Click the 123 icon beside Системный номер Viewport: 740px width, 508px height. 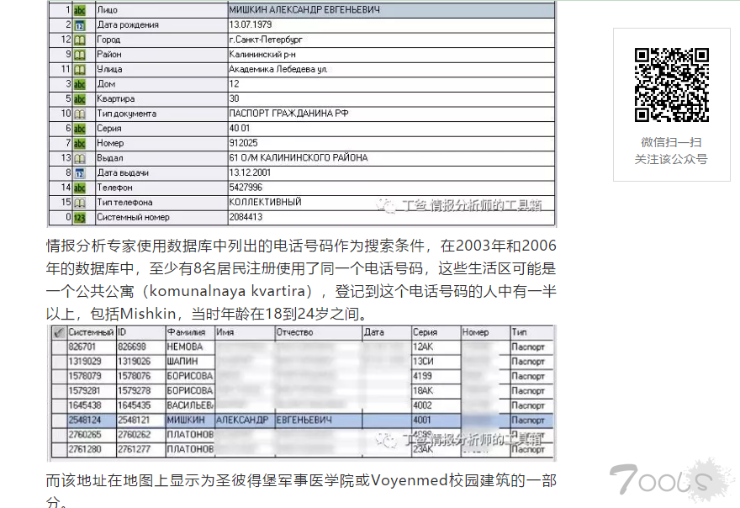coord(80,217)
